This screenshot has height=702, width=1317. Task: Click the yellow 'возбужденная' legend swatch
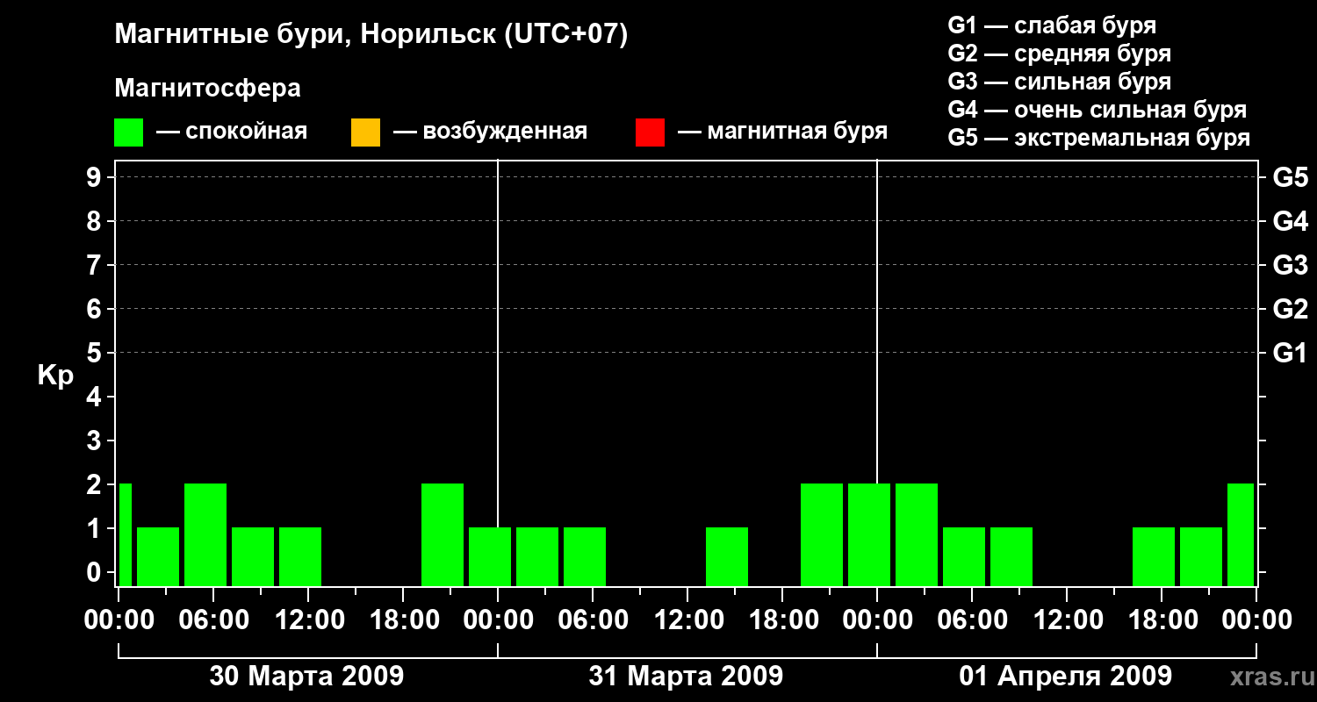pos(365,133)
